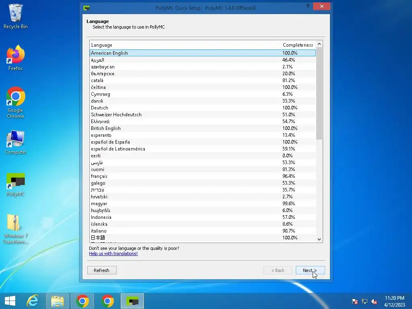Select the Indonesia language row
This screenshot has width=412, height=309.
coord(203,217)
